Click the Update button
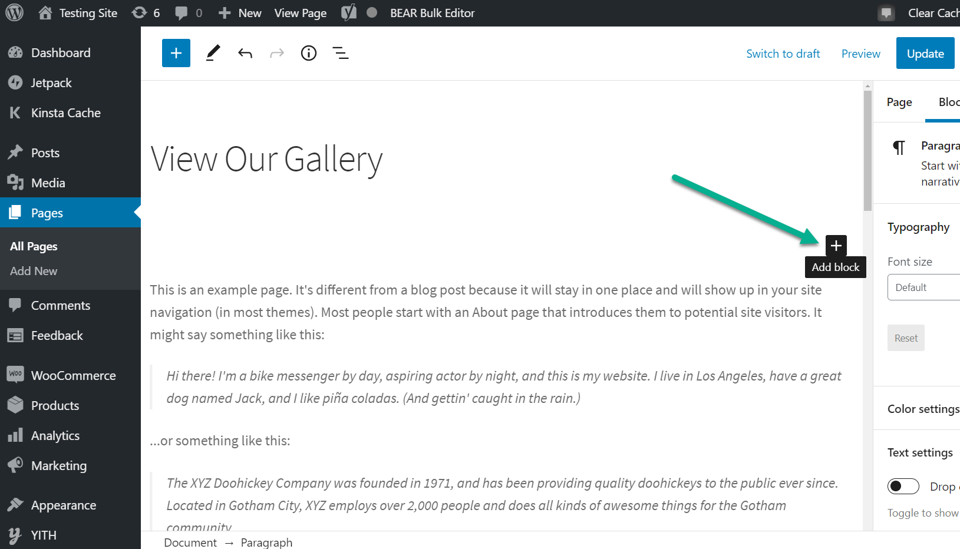 [925, 53]
